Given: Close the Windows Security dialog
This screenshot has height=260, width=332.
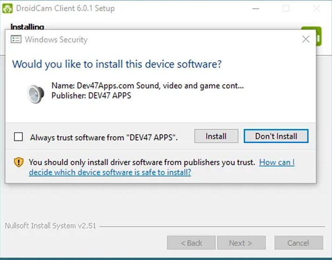Looking at the screenshot, I should (306, 39).
